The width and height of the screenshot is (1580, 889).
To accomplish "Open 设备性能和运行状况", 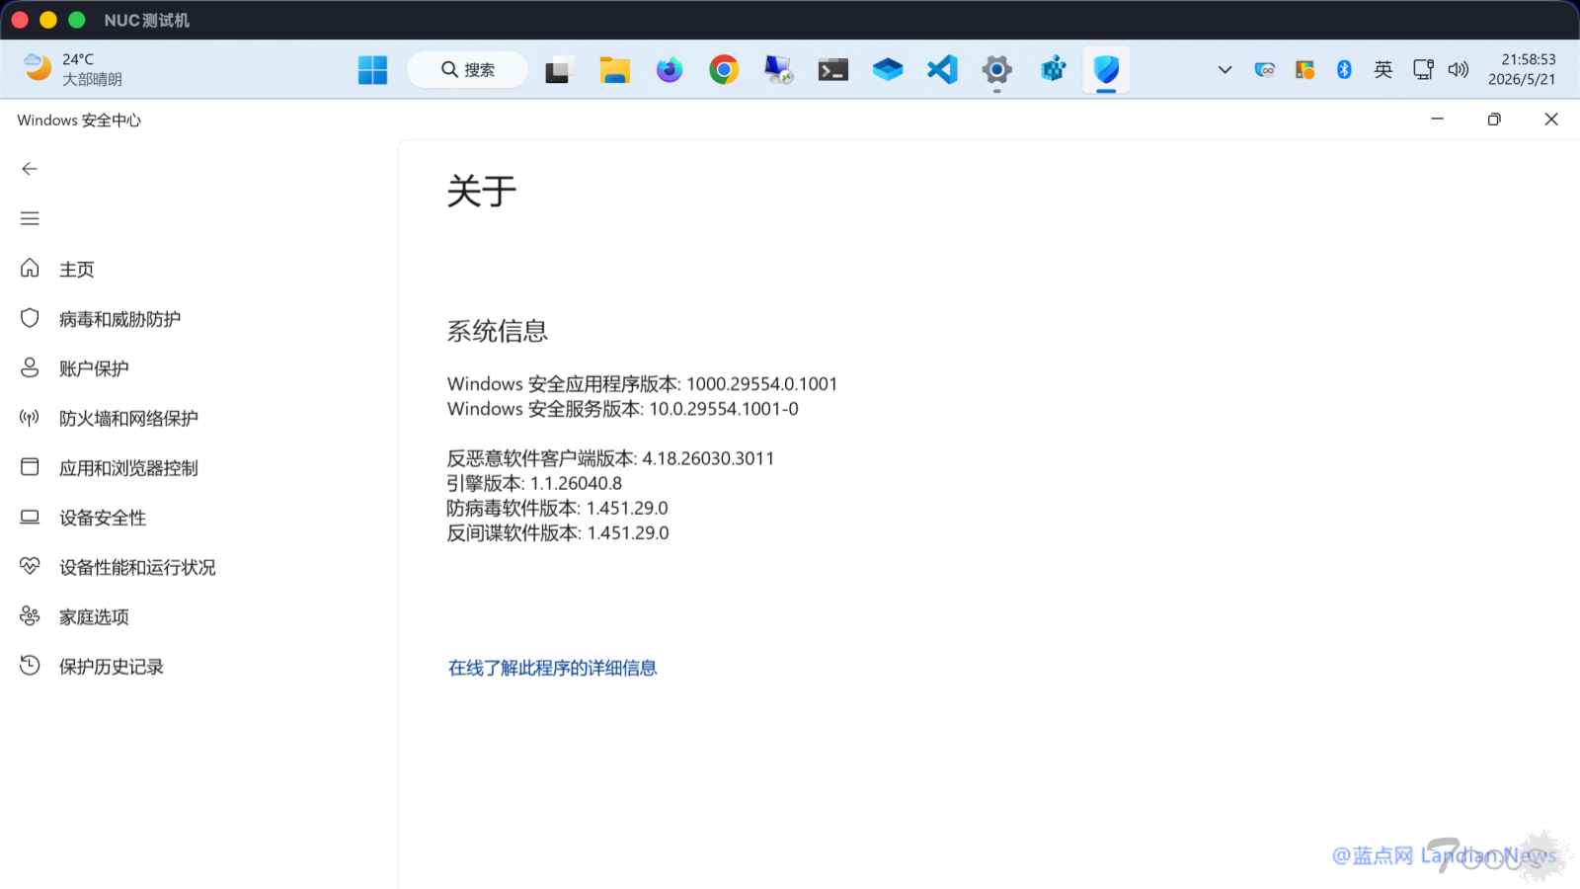I will tap(137, 567).
